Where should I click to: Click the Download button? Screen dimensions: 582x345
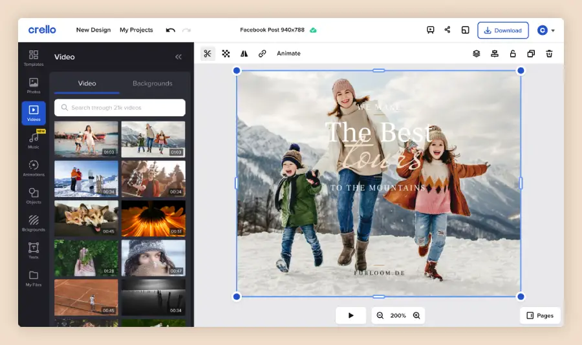click(503, 30)
